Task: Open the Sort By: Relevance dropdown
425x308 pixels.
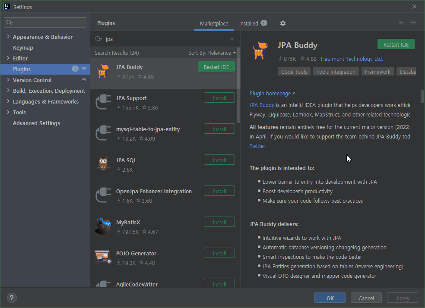Action: pos(212,53)
